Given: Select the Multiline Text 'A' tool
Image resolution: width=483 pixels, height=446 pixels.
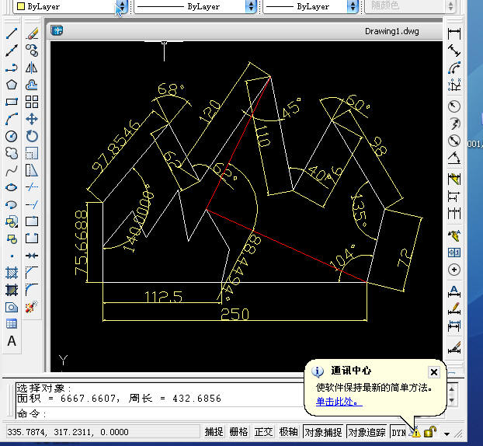Looking at the screenshot, I should click(x=12, y=341).
